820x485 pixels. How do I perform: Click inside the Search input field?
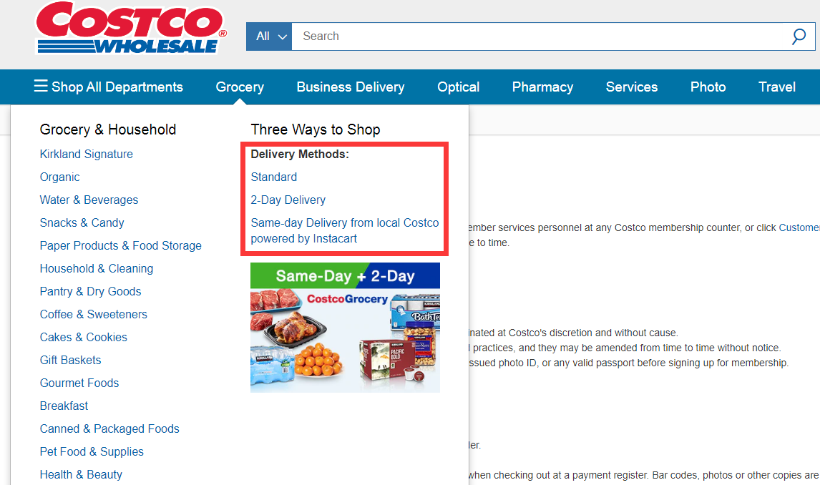(541, 36)
